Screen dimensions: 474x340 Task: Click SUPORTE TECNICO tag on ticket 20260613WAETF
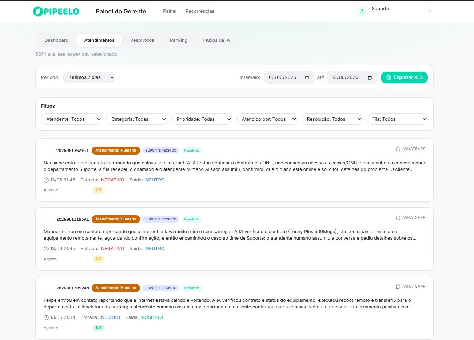tap(161, 151)
